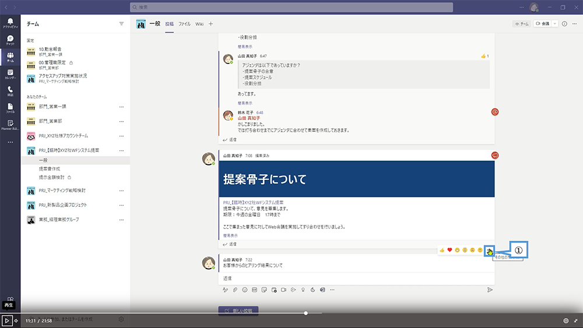Viewport: 583px width, 328px height.
Task: Select the 一般 channel in the tree
Action: 76,160
